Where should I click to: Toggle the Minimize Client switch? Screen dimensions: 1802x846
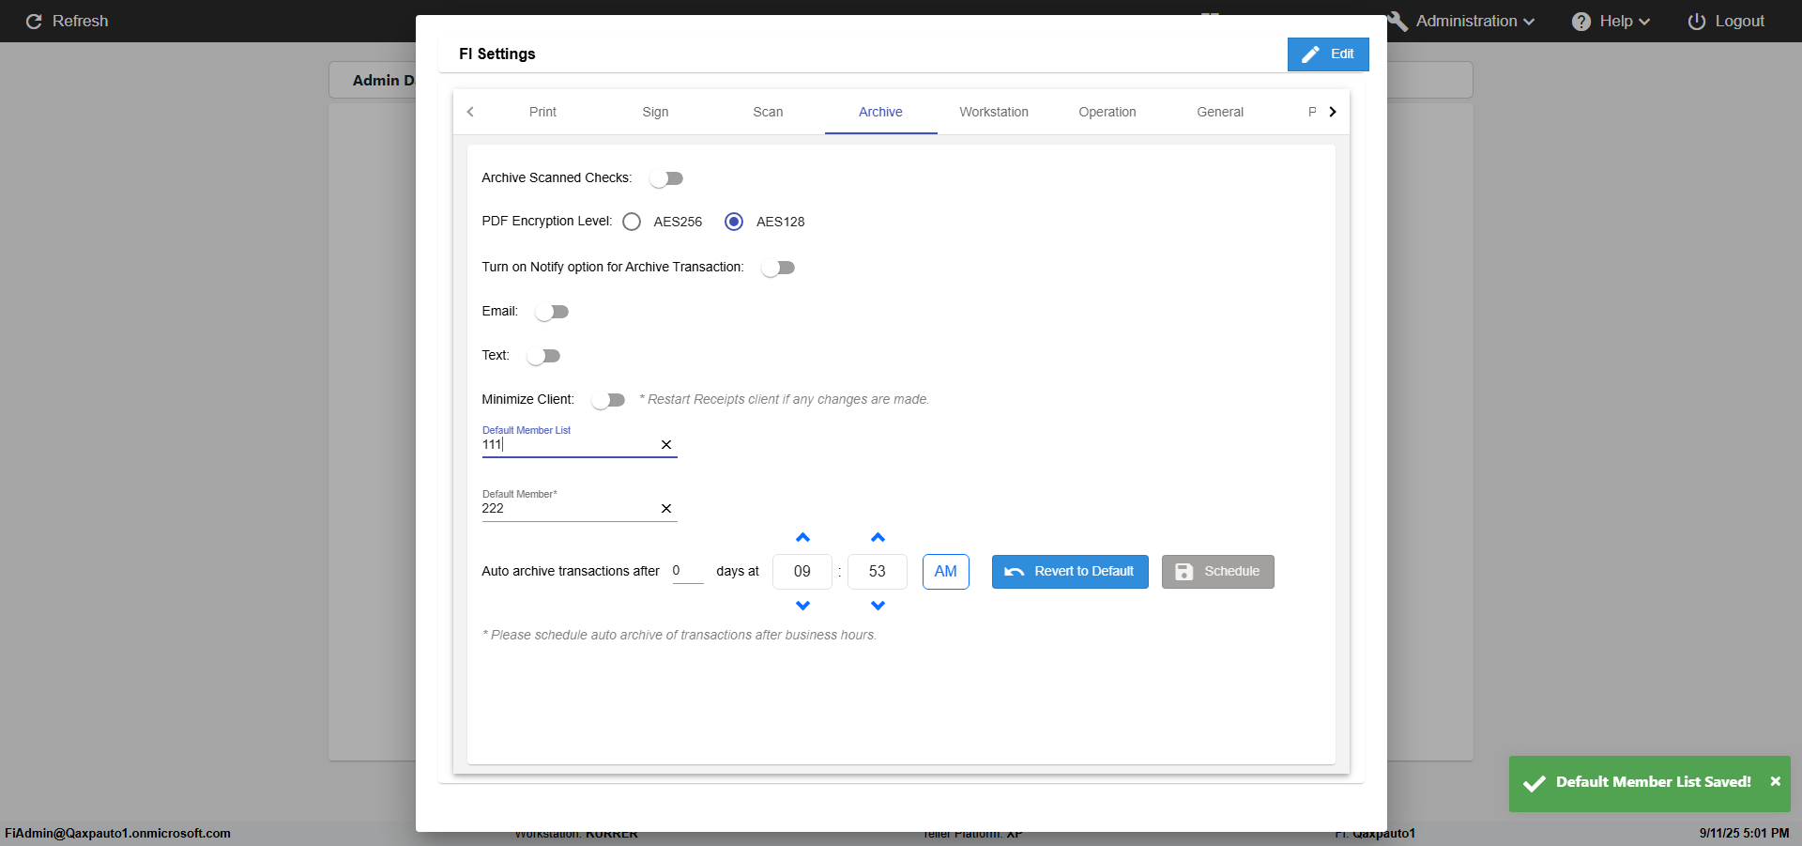[608, 400]
